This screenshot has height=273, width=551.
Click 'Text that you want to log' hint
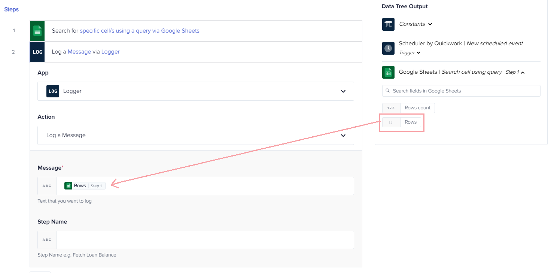tap(64, 201)
